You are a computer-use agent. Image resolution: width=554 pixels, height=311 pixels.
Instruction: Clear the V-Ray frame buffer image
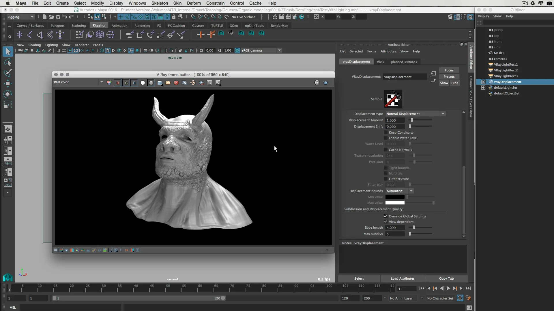(176, 83)
